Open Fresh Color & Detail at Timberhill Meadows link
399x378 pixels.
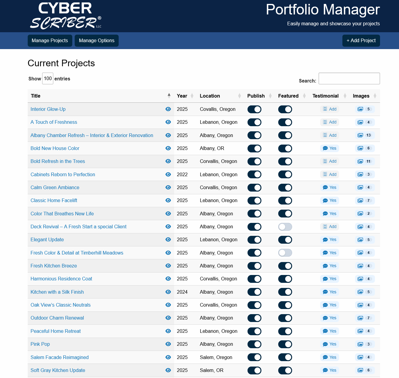[x=77, y=253]
